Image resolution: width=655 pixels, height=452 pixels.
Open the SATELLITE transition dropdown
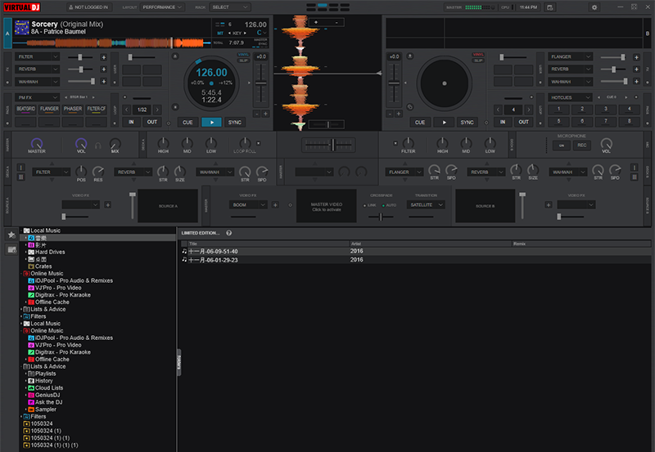[426, 204]
